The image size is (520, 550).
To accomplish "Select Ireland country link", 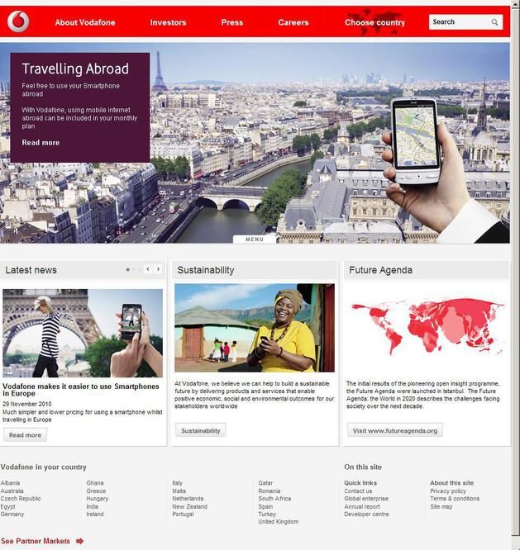I will 95,514.
